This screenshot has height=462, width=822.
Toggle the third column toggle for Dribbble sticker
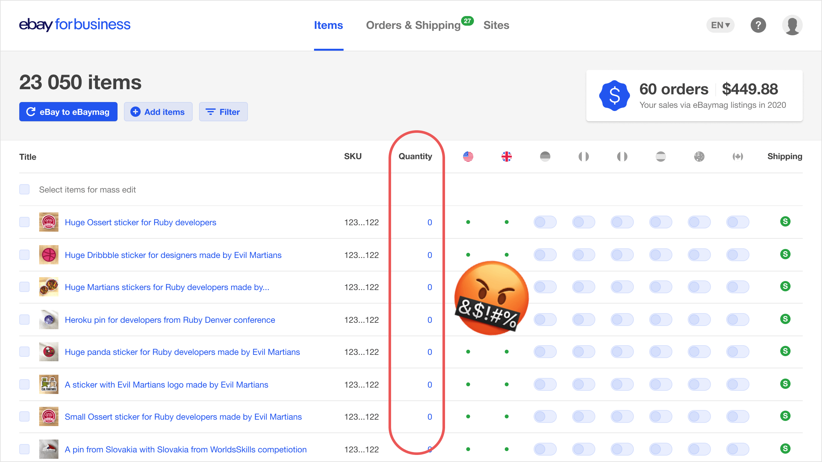[623, 255]
